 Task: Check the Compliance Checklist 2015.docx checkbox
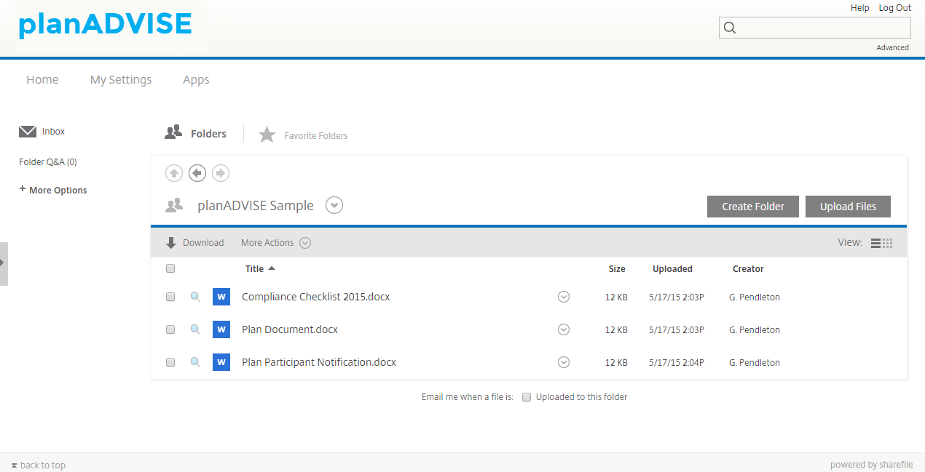click(x=170, y=297)
